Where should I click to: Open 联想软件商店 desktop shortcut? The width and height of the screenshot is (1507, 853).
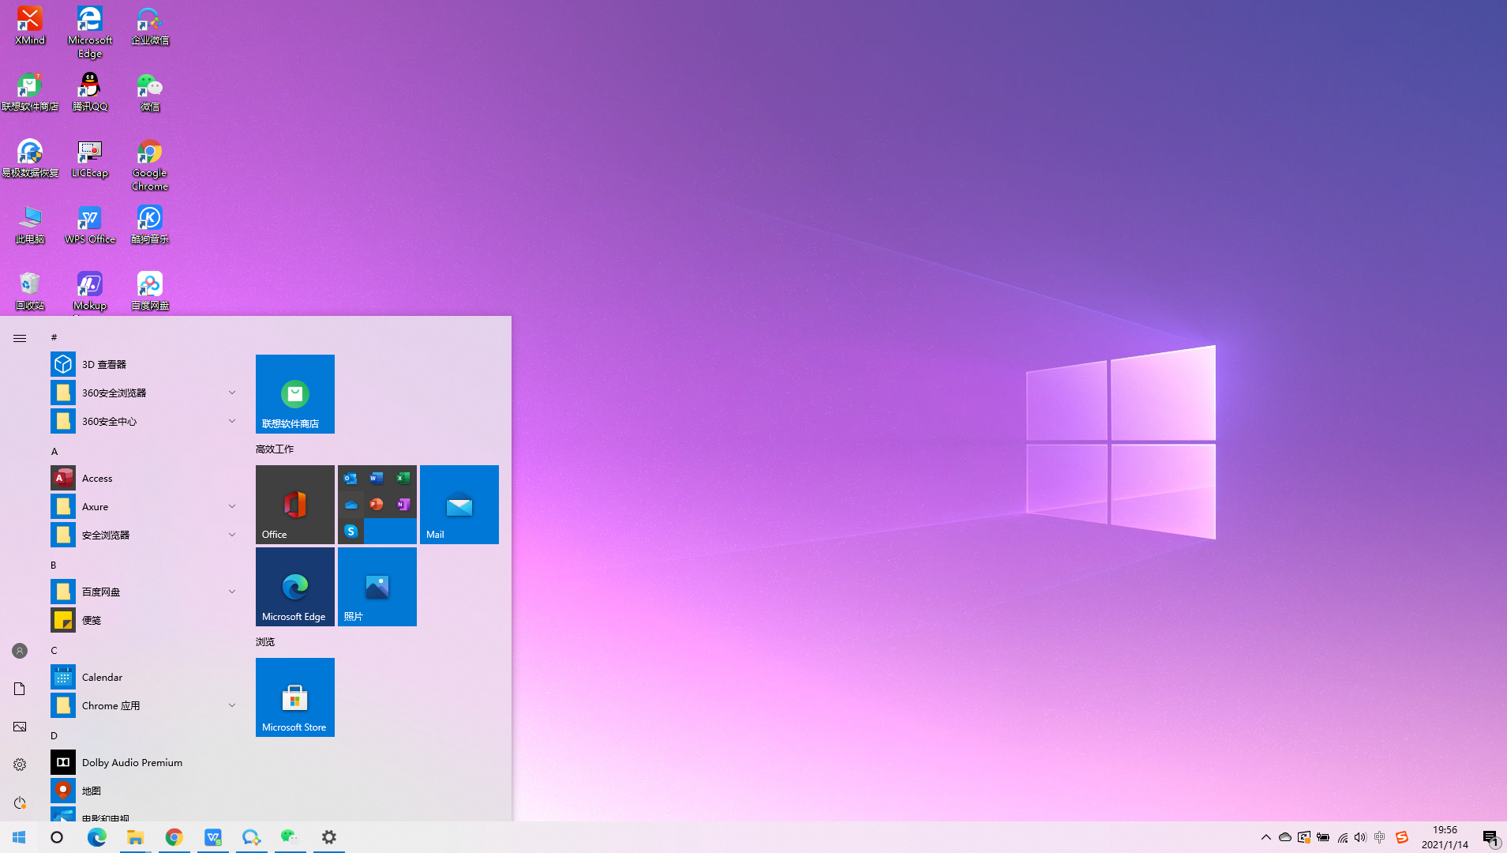30,92
